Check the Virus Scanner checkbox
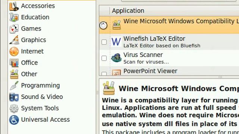The height and width of the screenshot is (134, 239). [104, 58]
